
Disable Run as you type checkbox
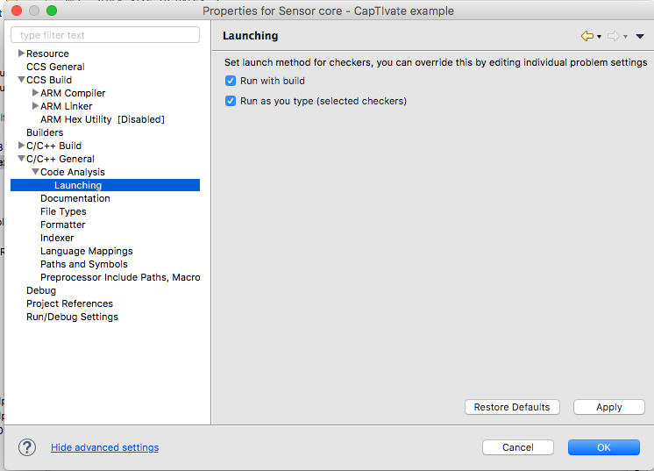coord(231,101)
